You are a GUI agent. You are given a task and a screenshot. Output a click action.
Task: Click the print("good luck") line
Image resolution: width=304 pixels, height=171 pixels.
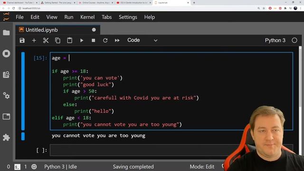point(88,85)
